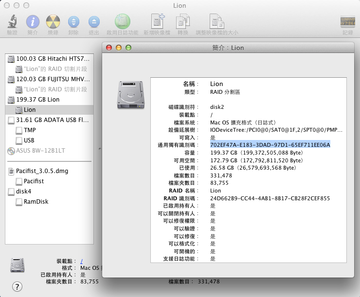
Task: Select RAID slice under FUJITSU disk
Action: pos(49,89)
